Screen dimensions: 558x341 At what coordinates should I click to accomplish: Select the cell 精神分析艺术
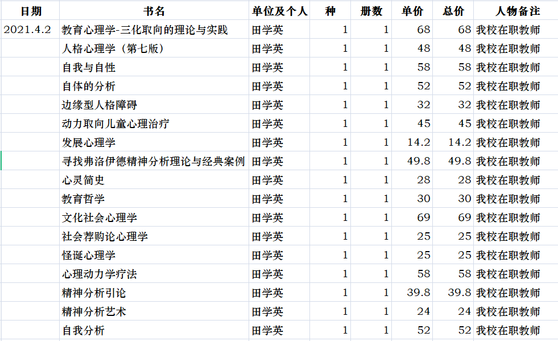pyautogui.click(x=154, y=311)
